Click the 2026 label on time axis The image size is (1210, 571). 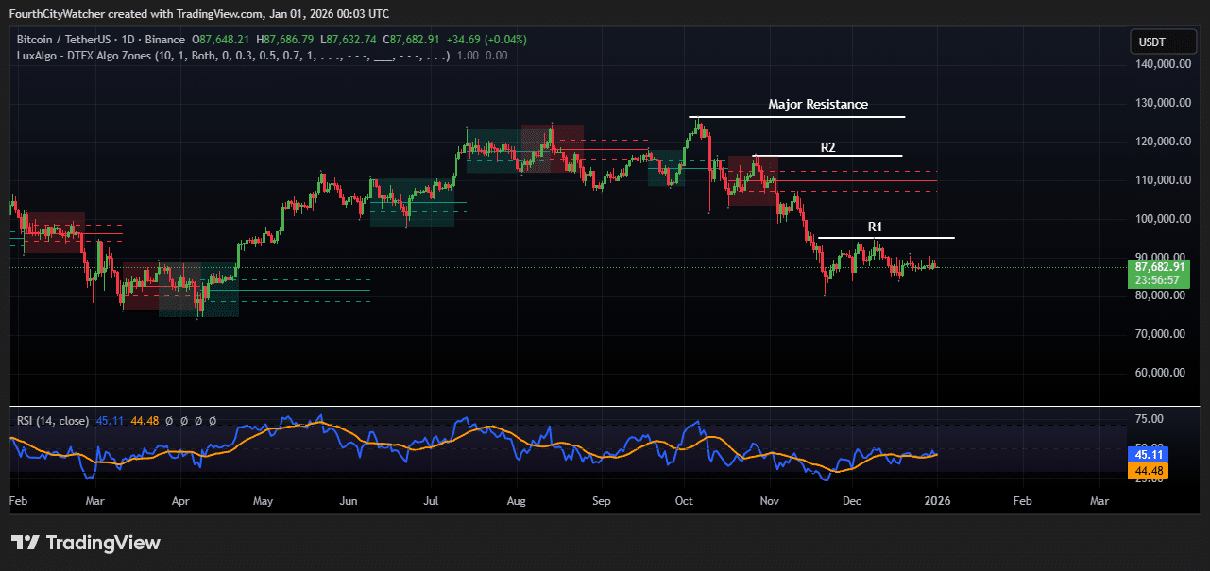tap(936, 500)
